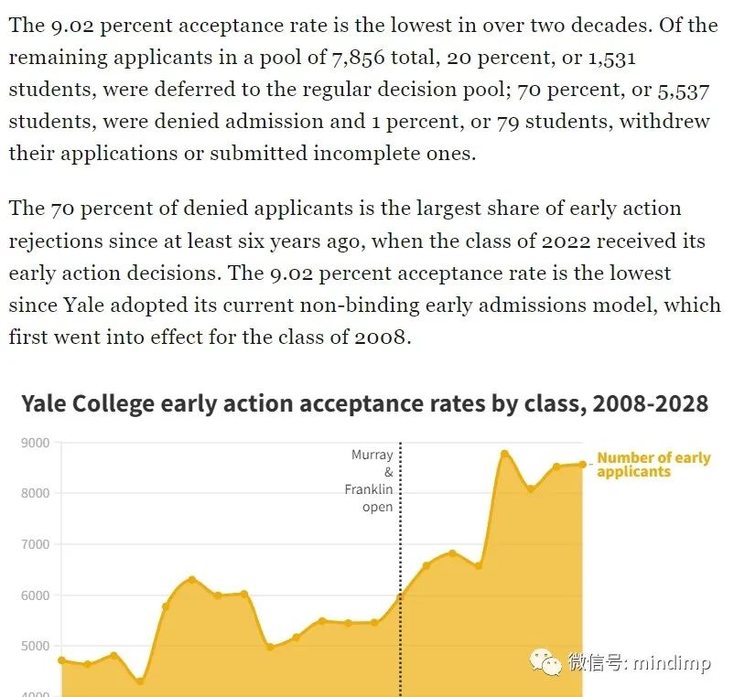Click the WeChat logo in the watermark
The width and height of the screenshot is (734, 697).
[545, 661]
